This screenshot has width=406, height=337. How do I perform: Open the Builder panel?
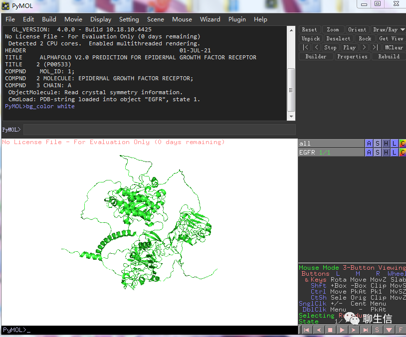tap(316, 56)
